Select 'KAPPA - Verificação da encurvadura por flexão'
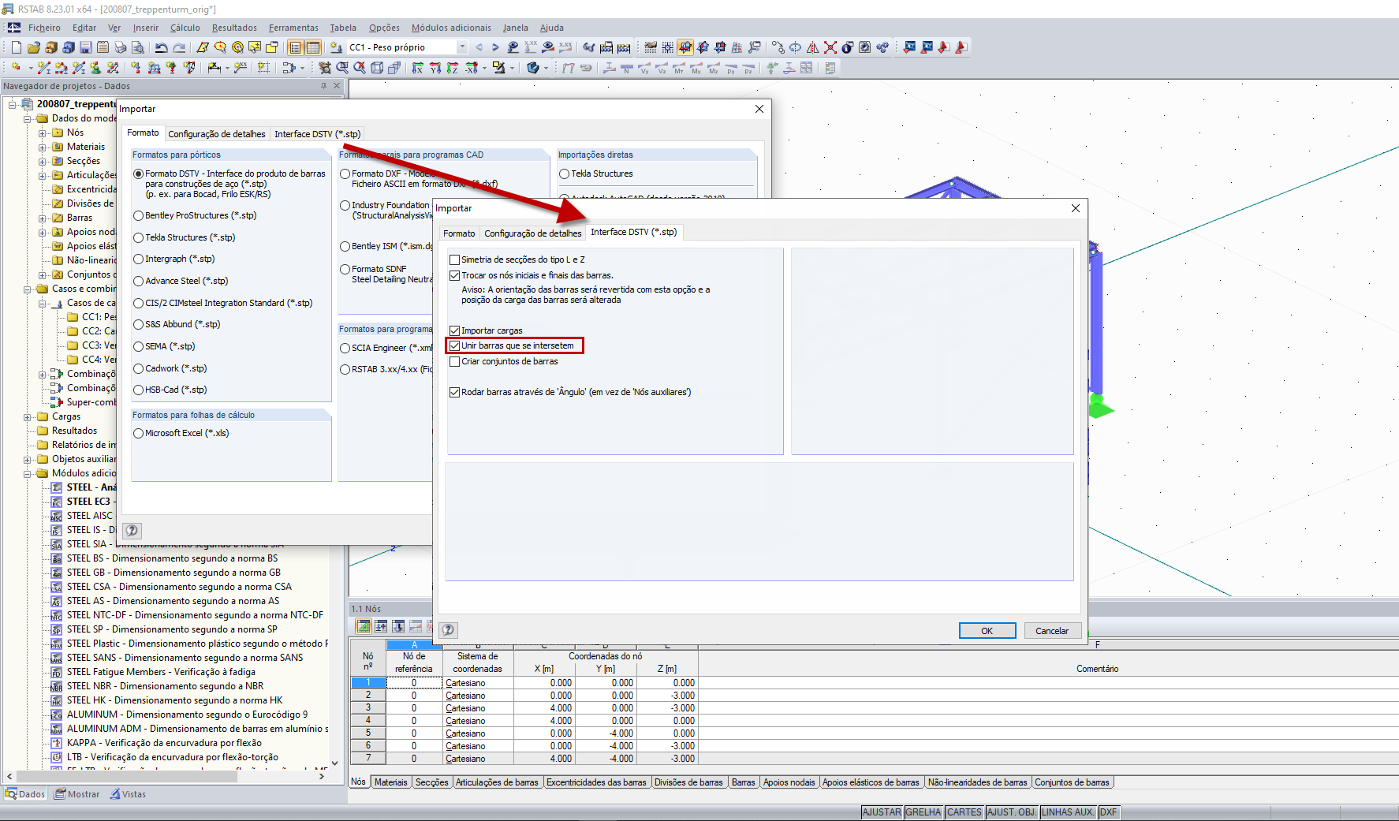 164,743
